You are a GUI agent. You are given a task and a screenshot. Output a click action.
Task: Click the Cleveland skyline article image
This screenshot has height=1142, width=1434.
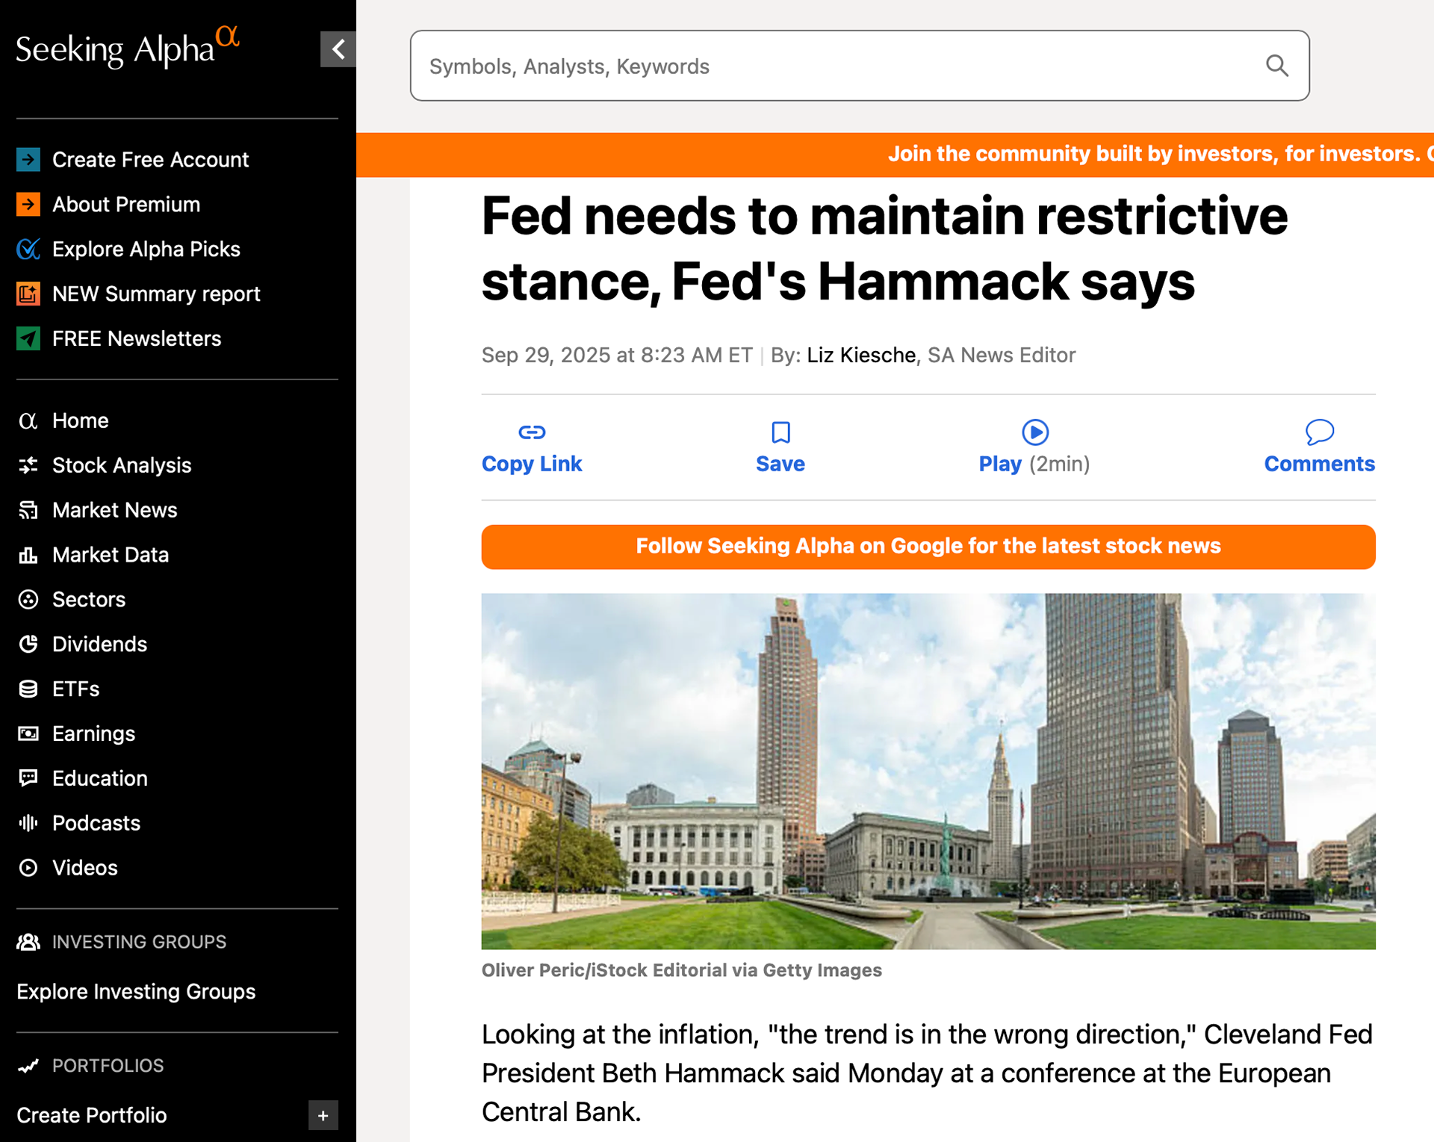point(928,771)
